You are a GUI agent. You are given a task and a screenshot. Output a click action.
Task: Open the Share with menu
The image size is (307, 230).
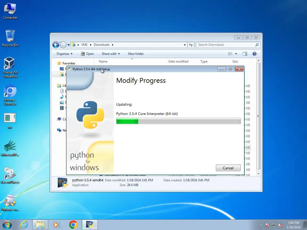pos(111,54)
